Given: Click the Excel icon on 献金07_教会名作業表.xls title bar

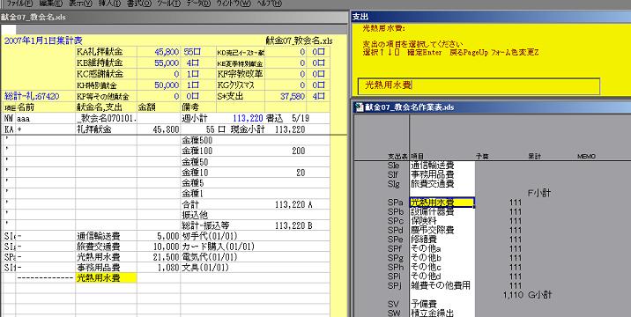Looking at the screenshot, I should point(360,107).
